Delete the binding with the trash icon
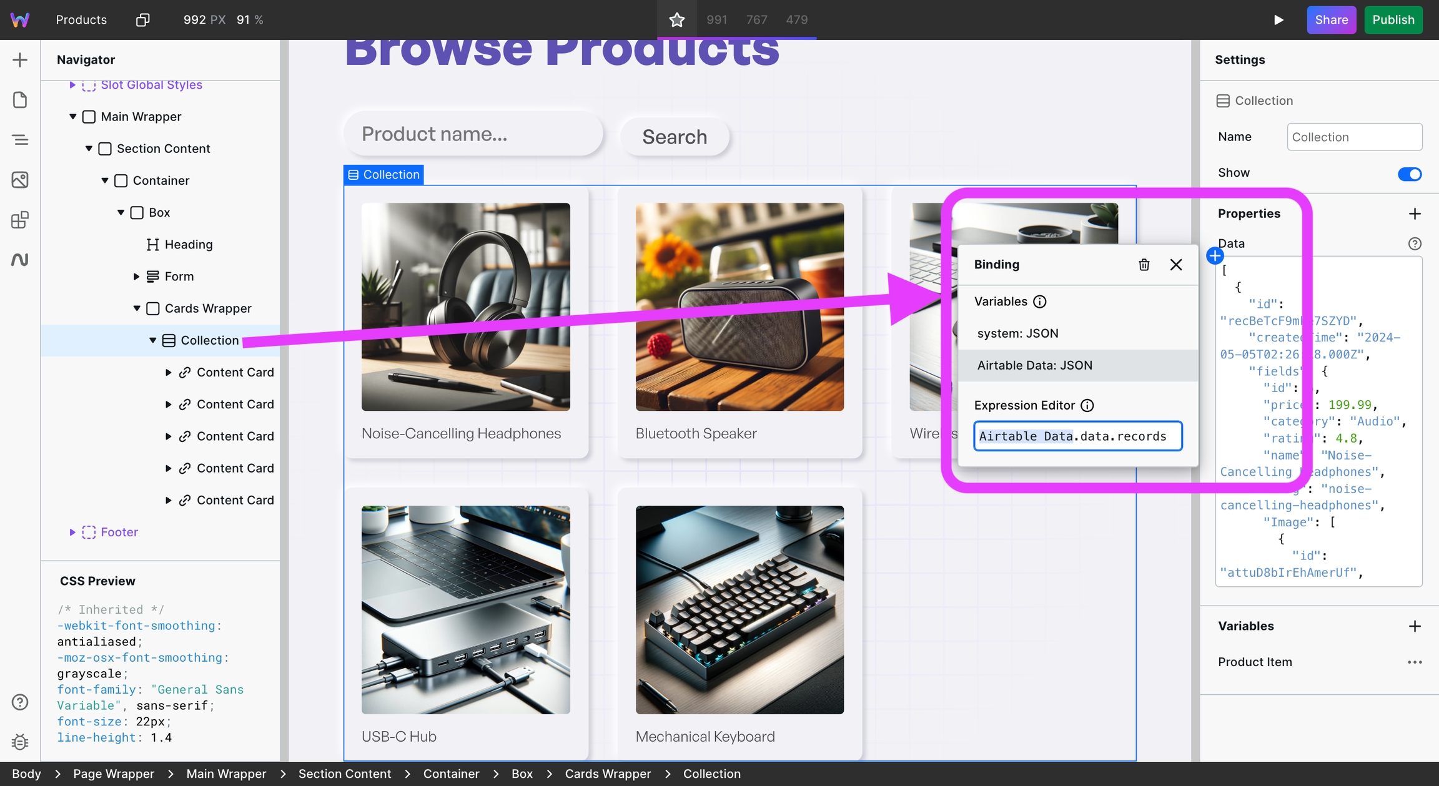This screenshot has width=1439, height=786. pos(1144,264)
